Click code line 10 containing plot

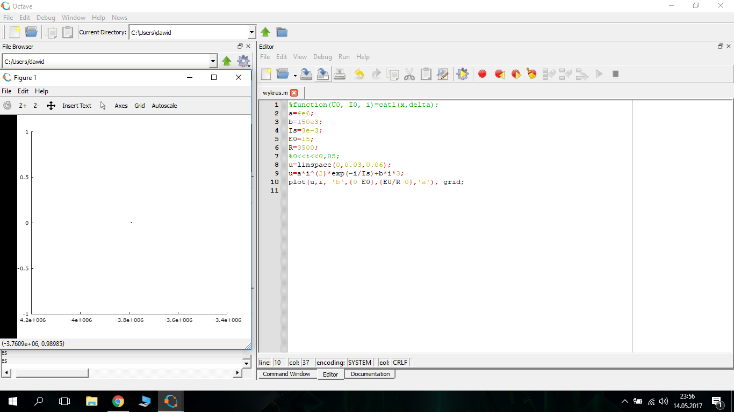pos(376,182)
